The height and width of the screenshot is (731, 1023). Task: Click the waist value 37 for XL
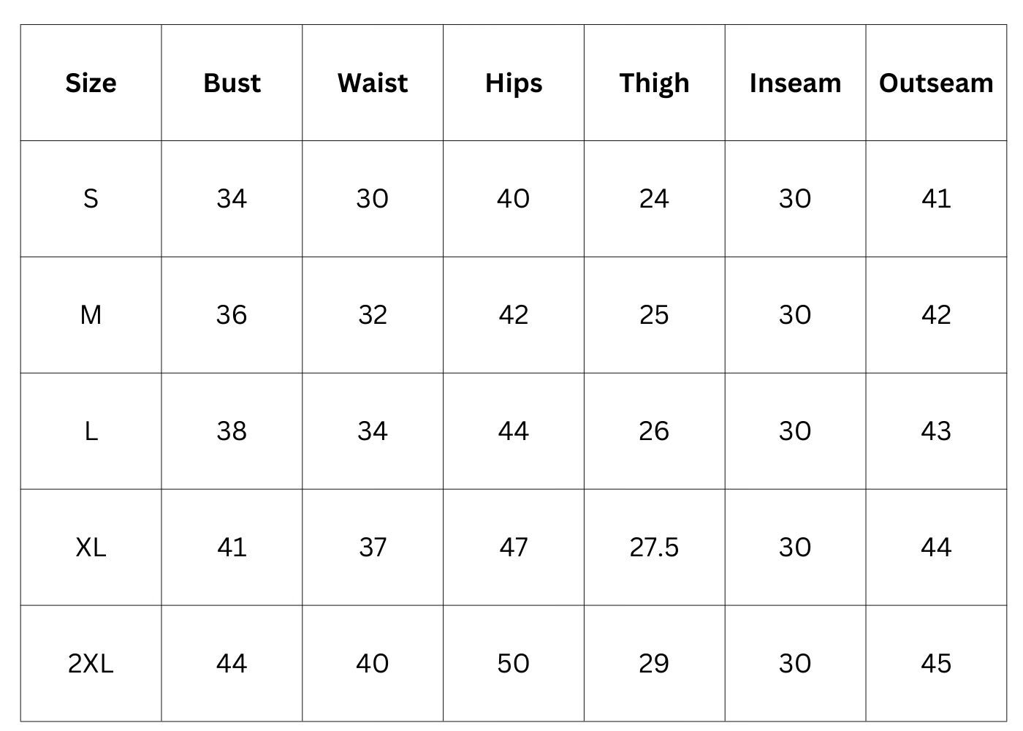373,547
